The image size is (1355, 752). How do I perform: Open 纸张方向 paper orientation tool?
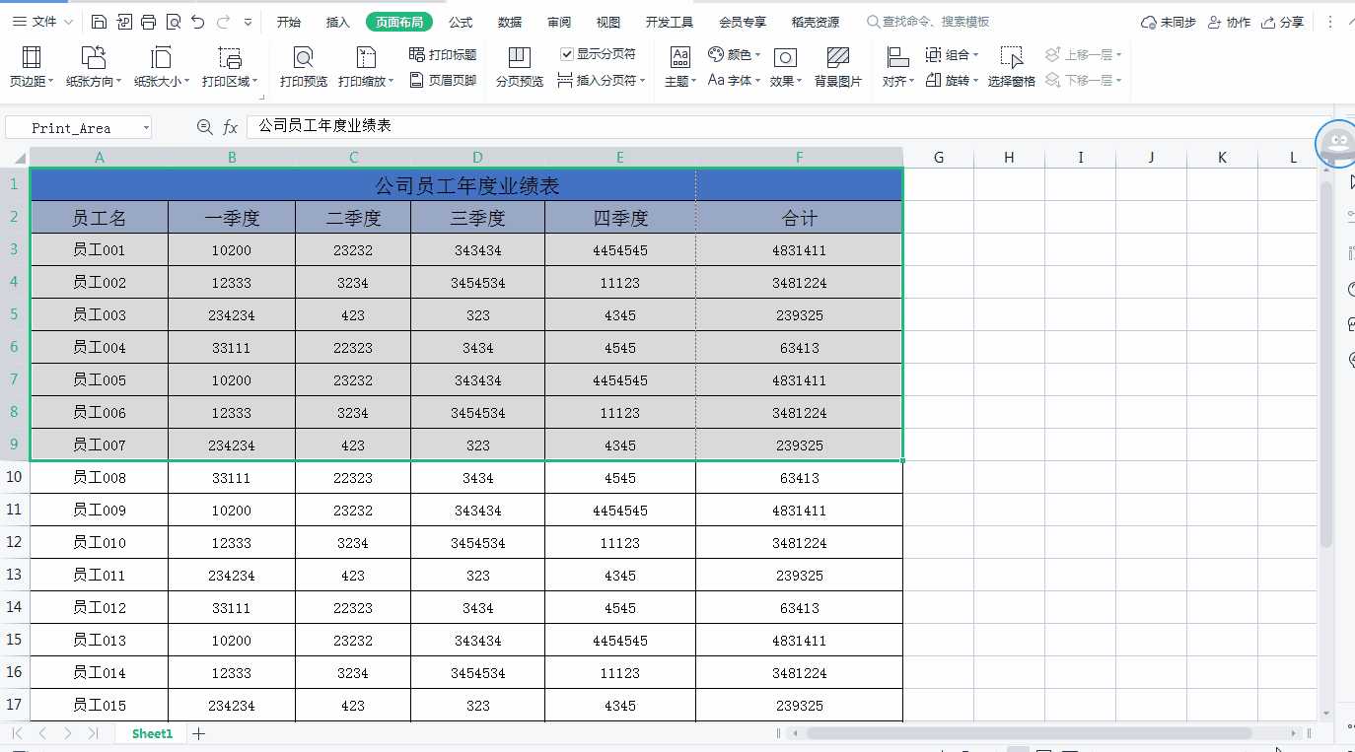point(95,68)
